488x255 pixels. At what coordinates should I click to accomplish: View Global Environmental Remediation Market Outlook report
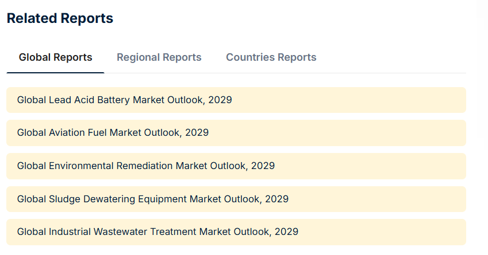[145, 166]
